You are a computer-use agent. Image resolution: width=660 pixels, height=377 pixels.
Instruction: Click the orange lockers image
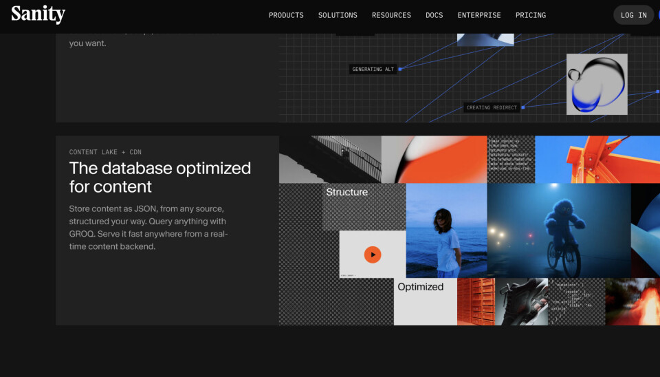[x=476, y=301]
